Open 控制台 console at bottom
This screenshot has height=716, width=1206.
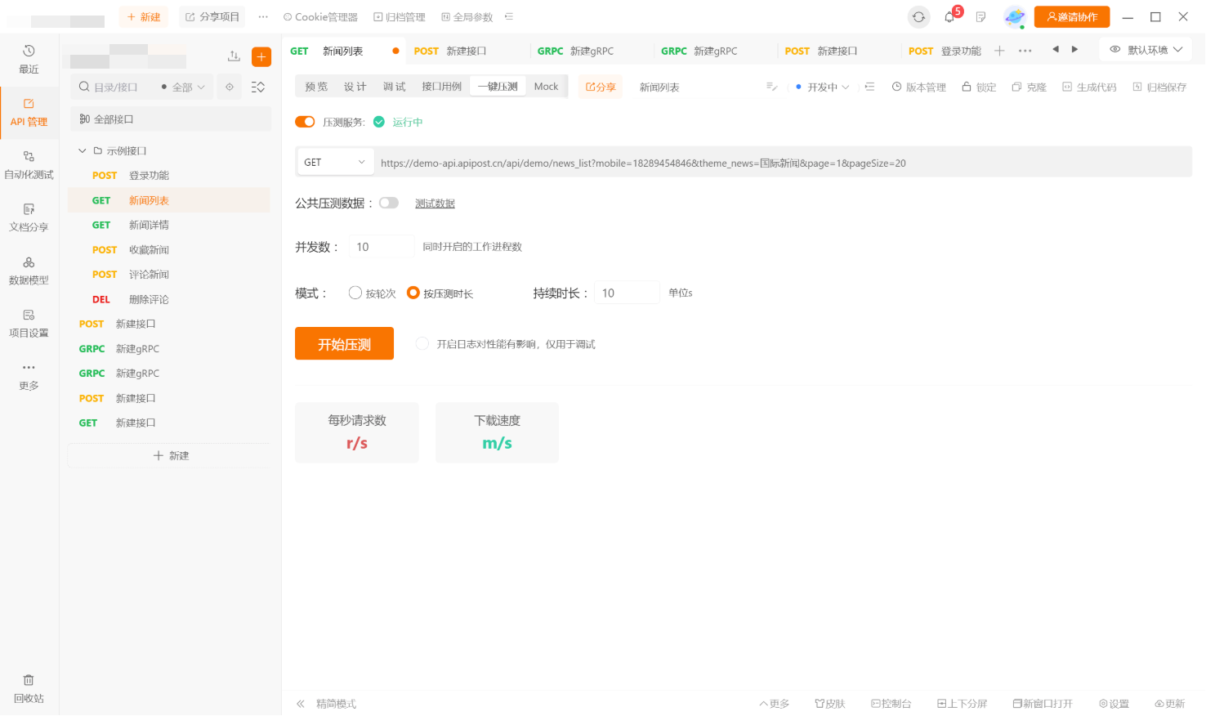click(x=891, y=704)
